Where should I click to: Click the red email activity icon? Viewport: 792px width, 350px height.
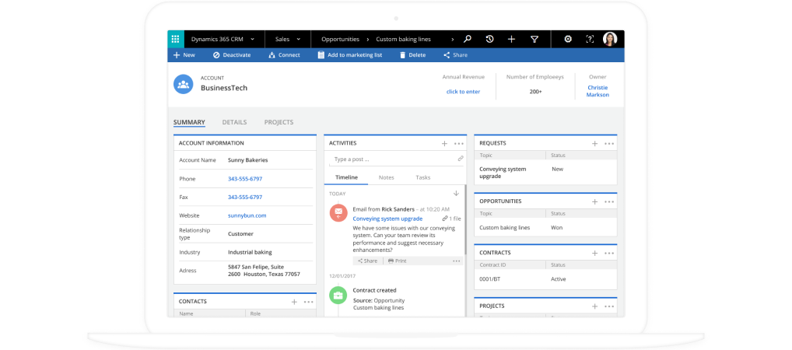(338, 213)
